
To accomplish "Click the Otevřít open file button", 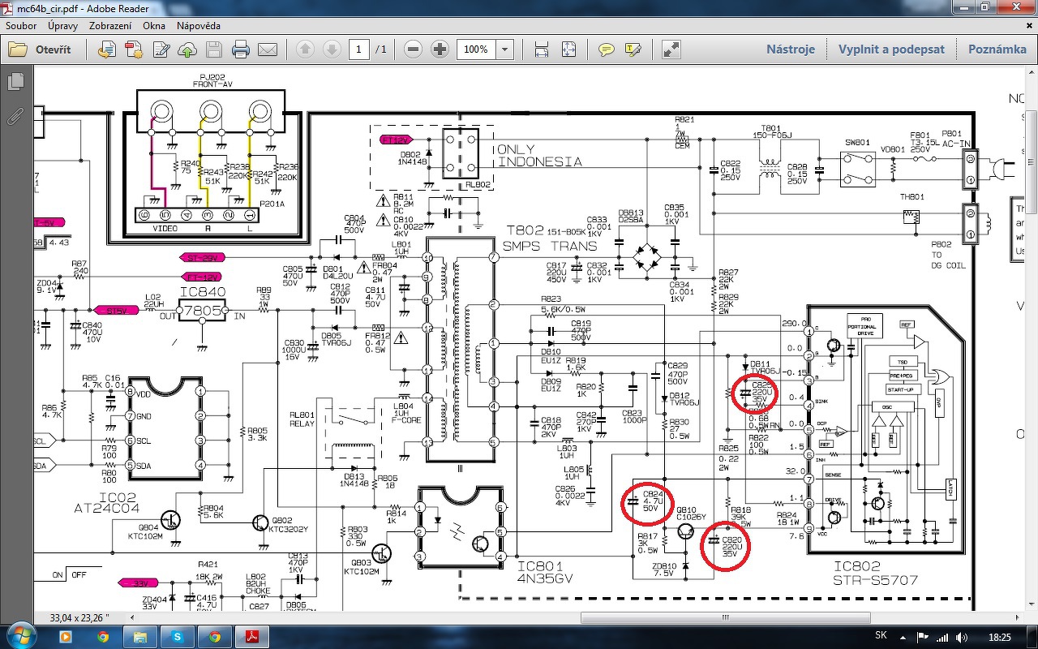I will point(40,49).
